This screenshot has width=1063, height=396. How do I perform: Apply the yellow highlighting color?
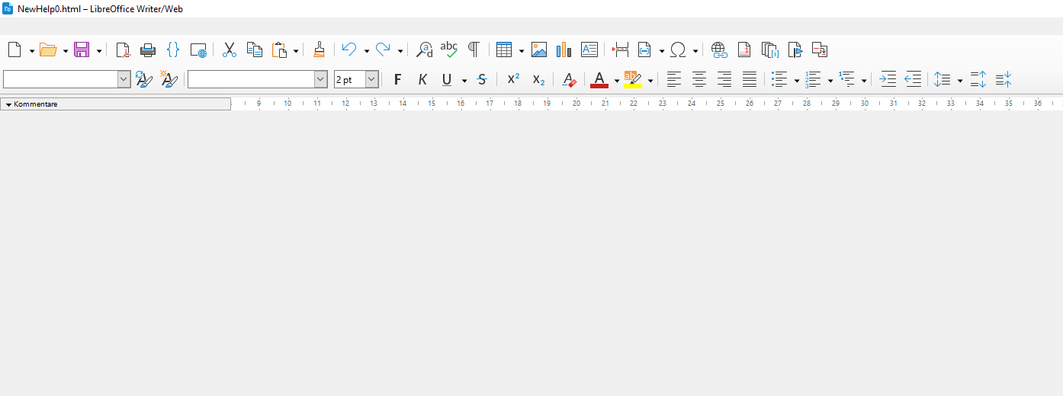click(x=632, y=79)
